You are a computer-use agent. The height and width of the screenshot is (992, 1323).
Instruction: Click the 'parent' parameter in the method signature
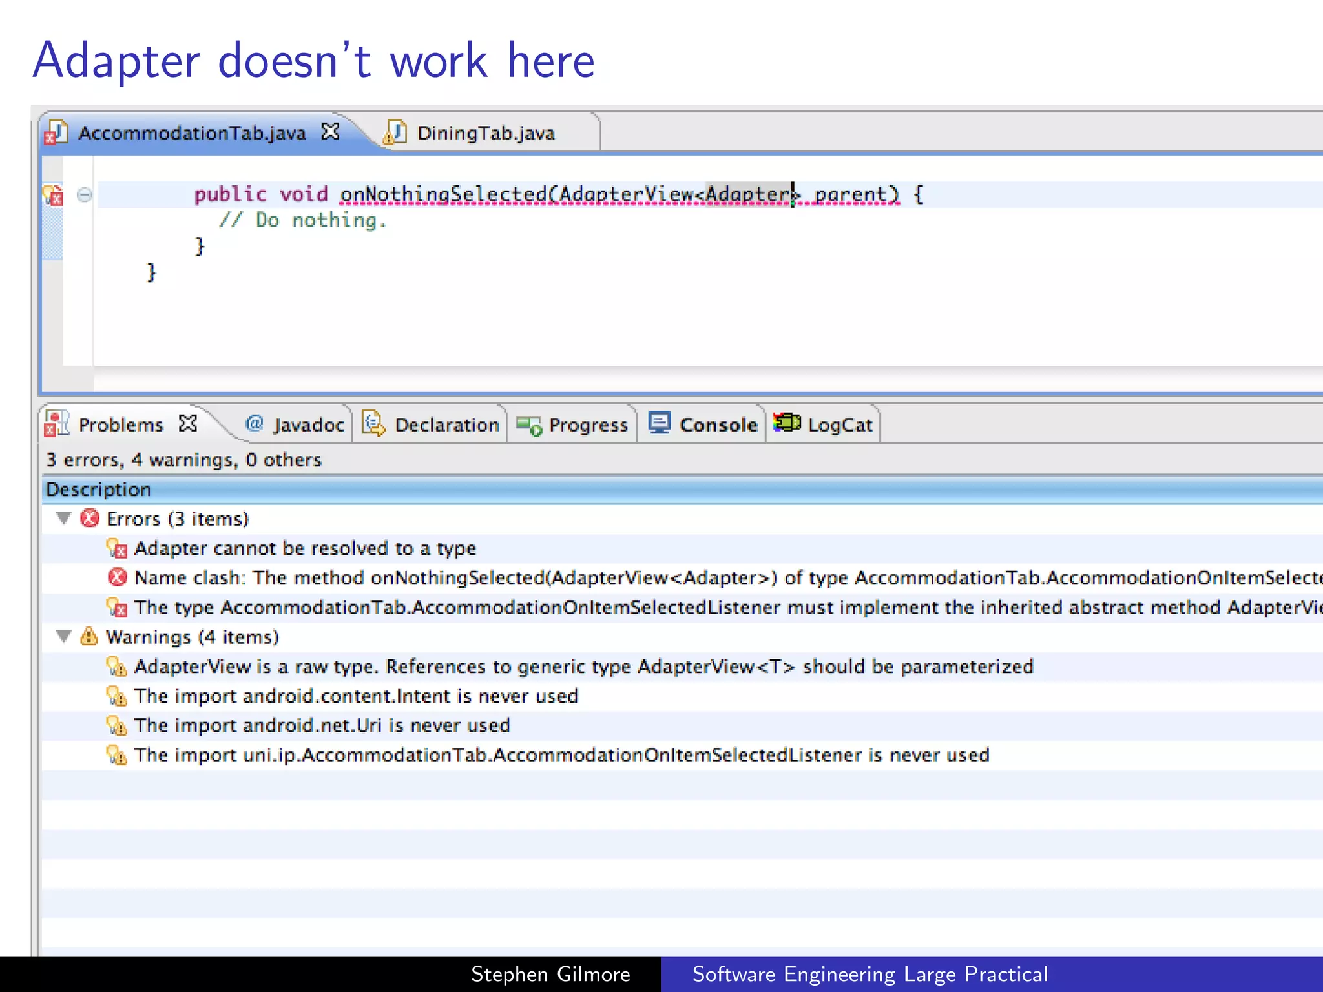click(851, 194)
